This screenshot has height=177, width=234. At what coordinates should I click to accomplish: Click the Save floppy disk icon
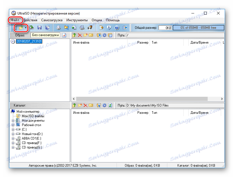click(40, 28)
